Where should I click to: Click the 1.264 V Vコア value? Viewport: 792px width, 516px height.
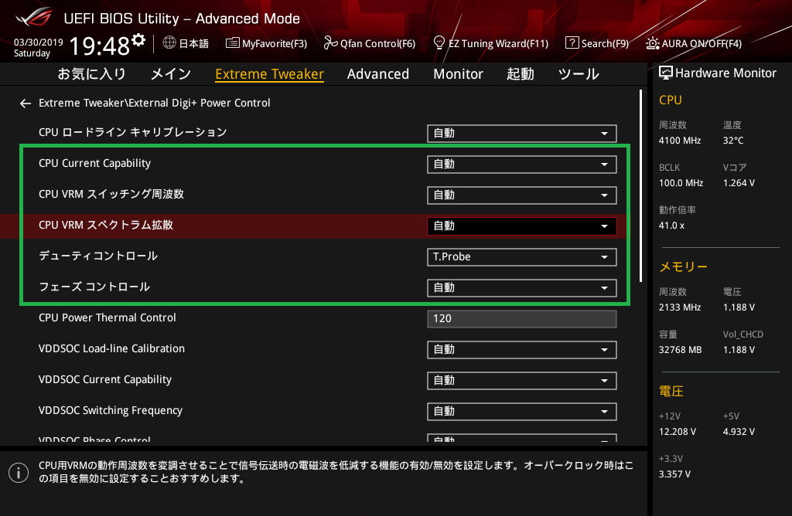click(739, 183)
